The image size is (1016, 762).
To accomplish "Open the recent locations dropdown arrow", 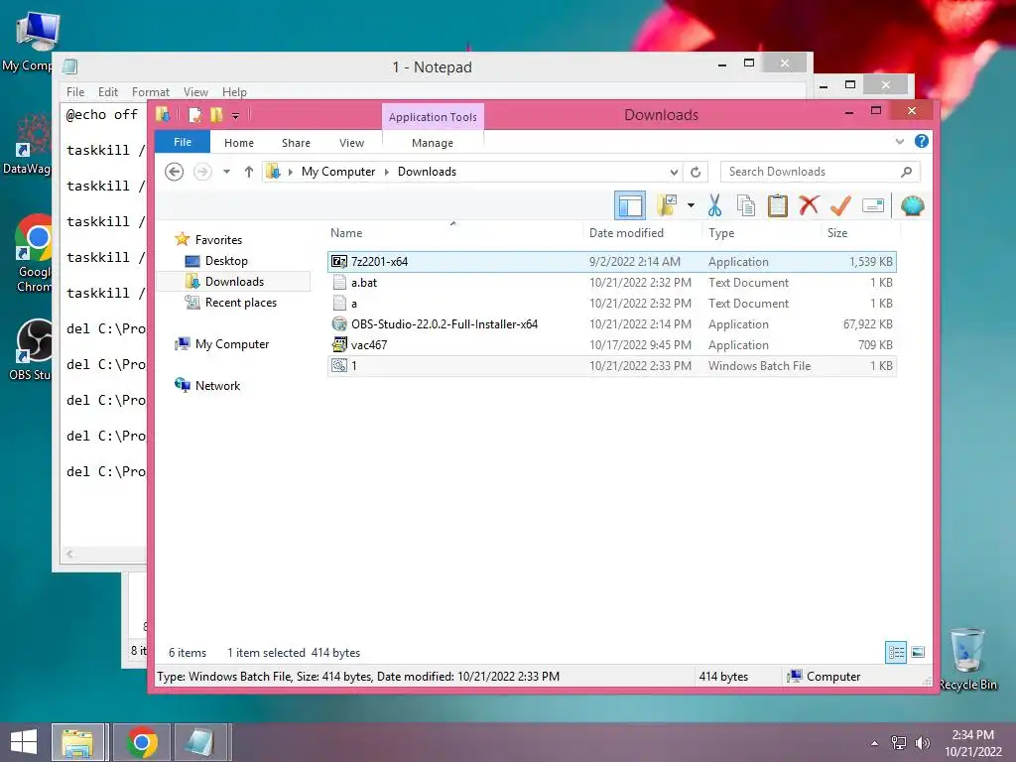I will click(227, 172).
